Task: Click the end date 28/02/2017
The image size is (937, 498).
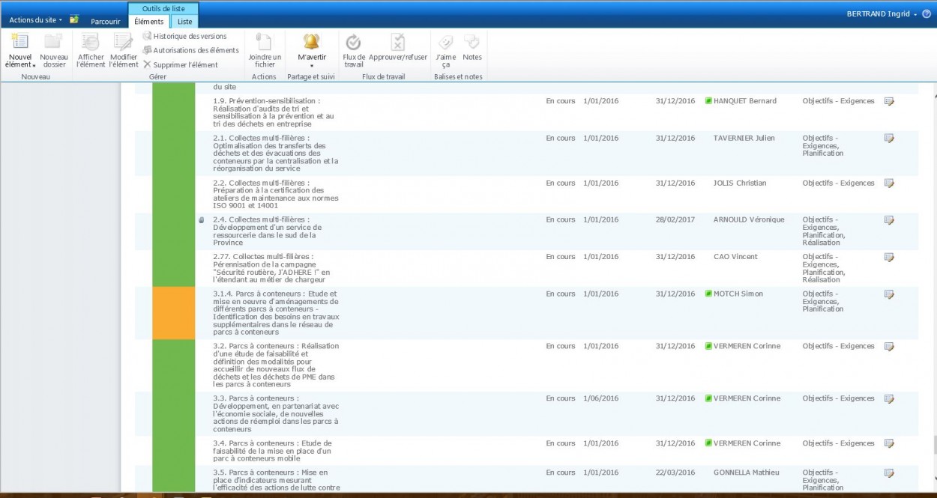Action: click(675, 219)
